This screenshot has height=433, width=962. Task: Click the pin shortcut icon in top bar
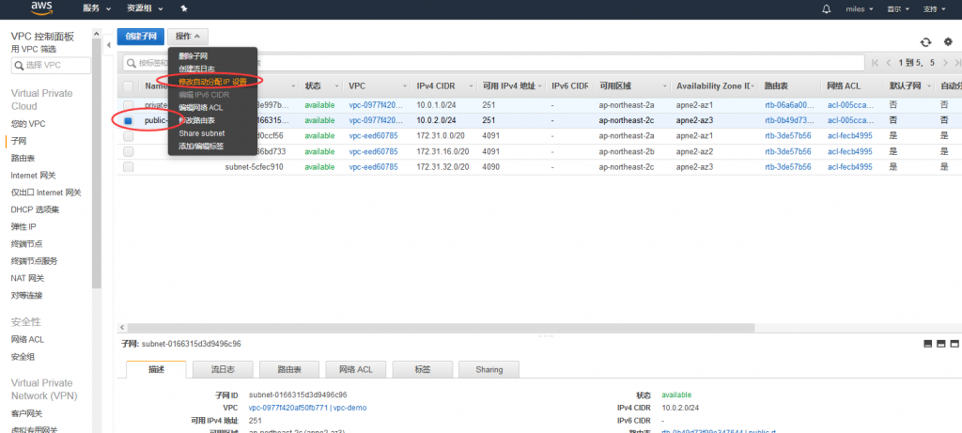pyautogui.click(x=184, y=8)
